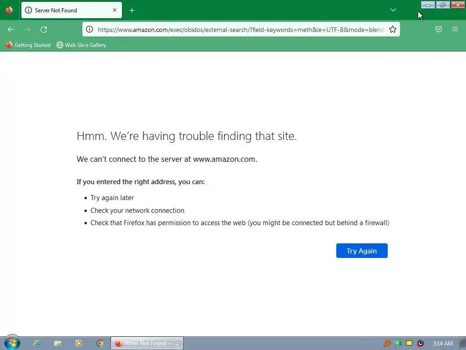The image size is (466, 350).
Task: Close the Firefox window
Action: (x=458, y=5)
